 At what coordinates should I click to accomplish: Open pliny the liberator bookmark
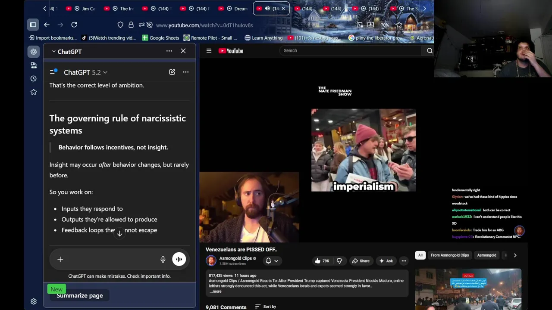click(x=375, y=38)
